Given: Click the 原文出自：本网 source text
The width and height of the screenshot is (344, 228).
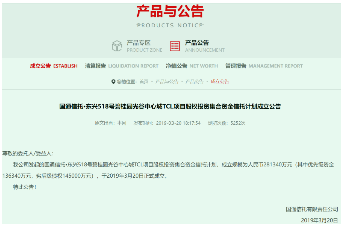Looking at the screenshot, I should tap(110, 123).
